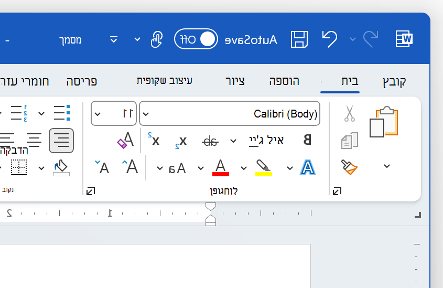Click the touch/mouse mode hand icon

tap(157, 39)
